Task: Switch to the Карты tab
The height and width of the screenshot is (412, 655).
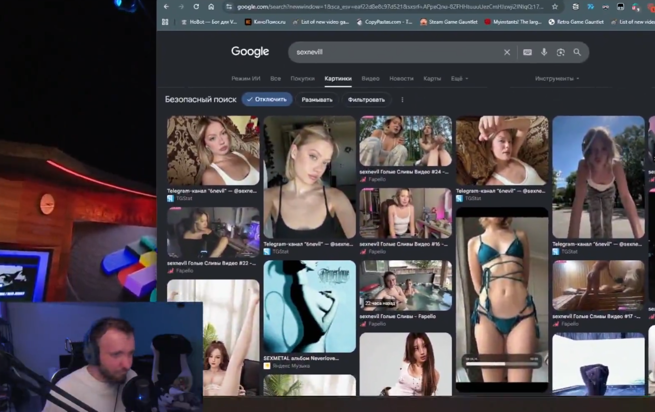Action: 432,79
